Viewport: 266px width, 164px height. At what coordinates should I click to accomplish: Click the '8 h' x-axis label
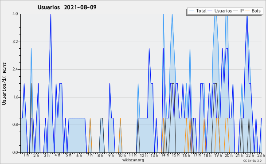tap(100, 155)
